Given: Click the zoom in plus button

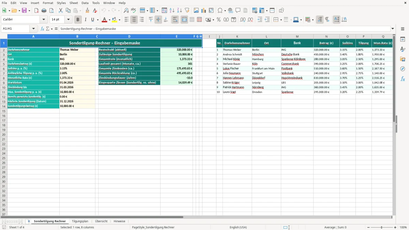Looking at the screenshot, I should tap(395, 227).
